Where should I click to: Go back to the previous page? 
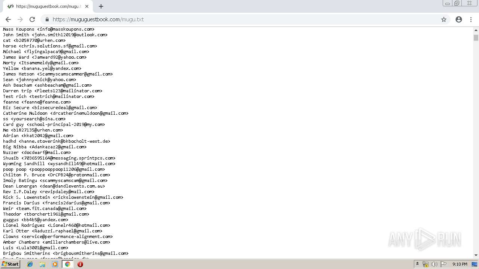click(x=8, y=19)
